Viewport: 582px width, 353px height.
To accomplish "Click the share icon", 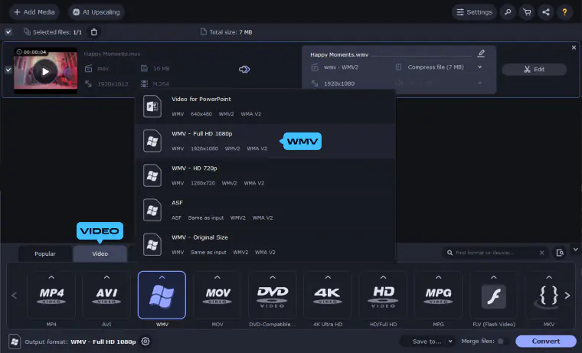I will pyautogui.click(x=545, y=12).
